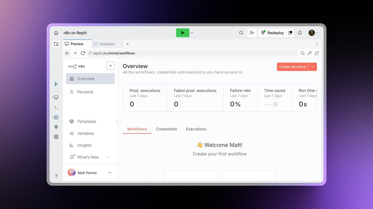Viewport: 373px width, 209px height.
Task: Invite collaborators with the add-person icon
Action: [x=252, y=33]
